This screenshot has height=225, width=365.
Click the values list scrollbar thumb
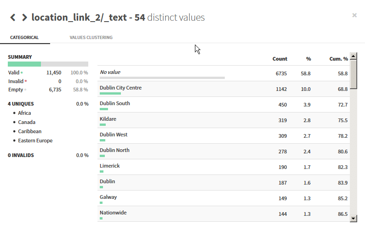pyautogui.click(x=354, y=74)
